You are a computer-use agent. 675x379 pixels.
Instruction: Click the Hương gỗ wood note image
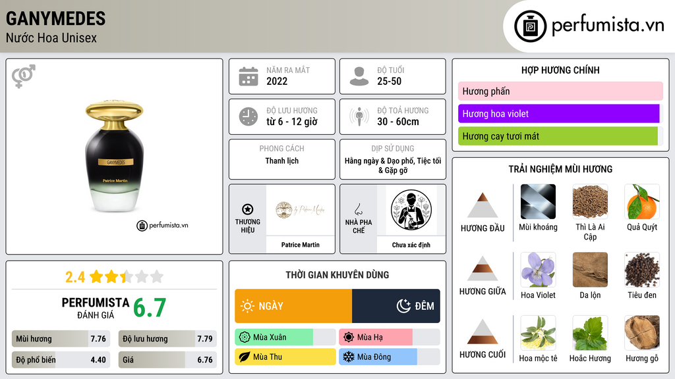point(642,332)
